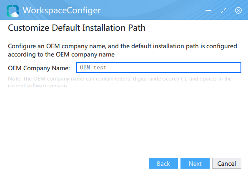
Task: Click the WorkspaceConfiger cloud logo icon
Action: tap(13, 11)
